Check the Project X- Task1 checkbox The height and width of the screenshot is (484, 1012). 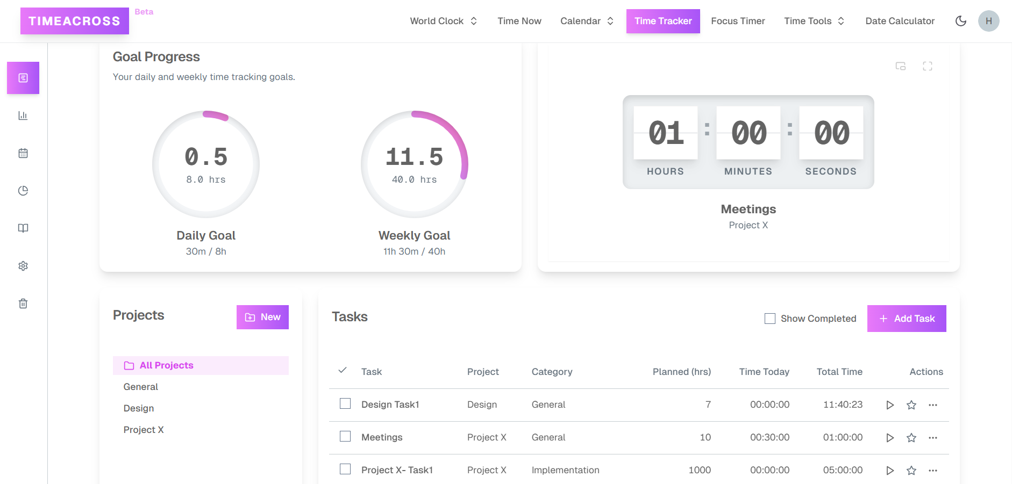tap(345, 469)
